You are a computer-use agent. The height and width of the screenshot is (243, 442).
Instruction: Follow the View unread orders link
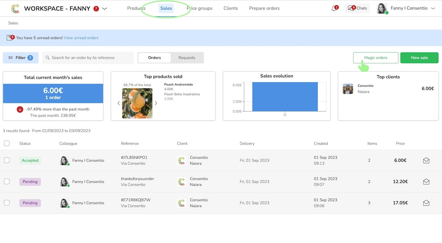(81, 38)
